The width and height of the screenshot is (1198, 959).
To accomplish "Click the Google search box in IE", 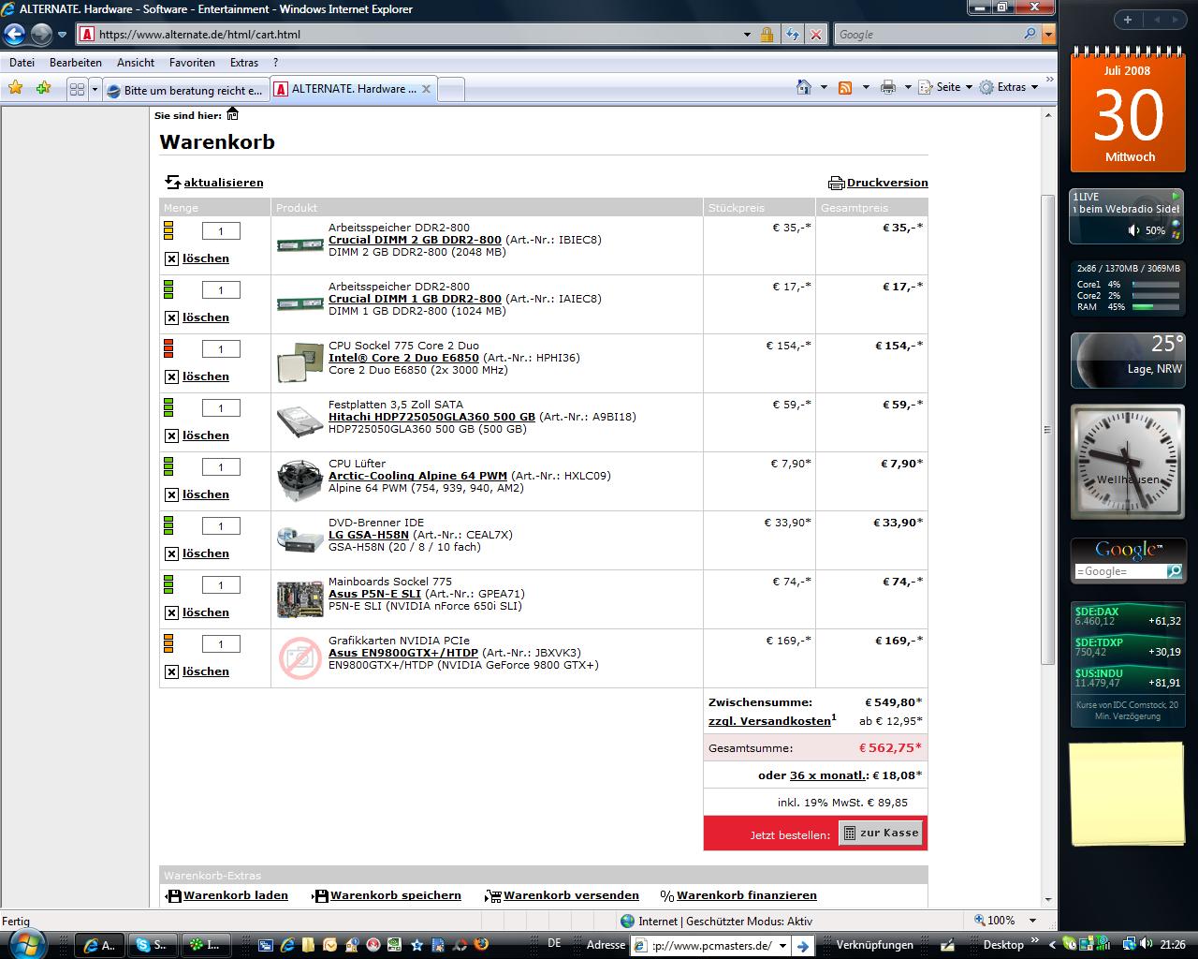I will click(x=928, y=35).
